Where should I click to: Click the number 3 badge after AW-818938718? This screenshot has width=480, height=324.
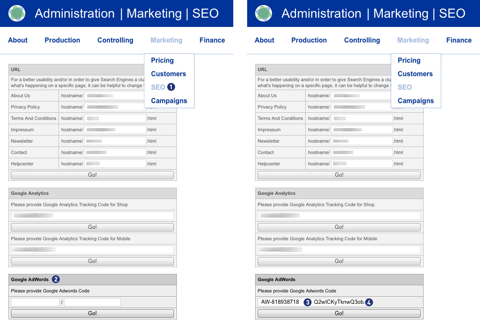[x=308, y=302]
